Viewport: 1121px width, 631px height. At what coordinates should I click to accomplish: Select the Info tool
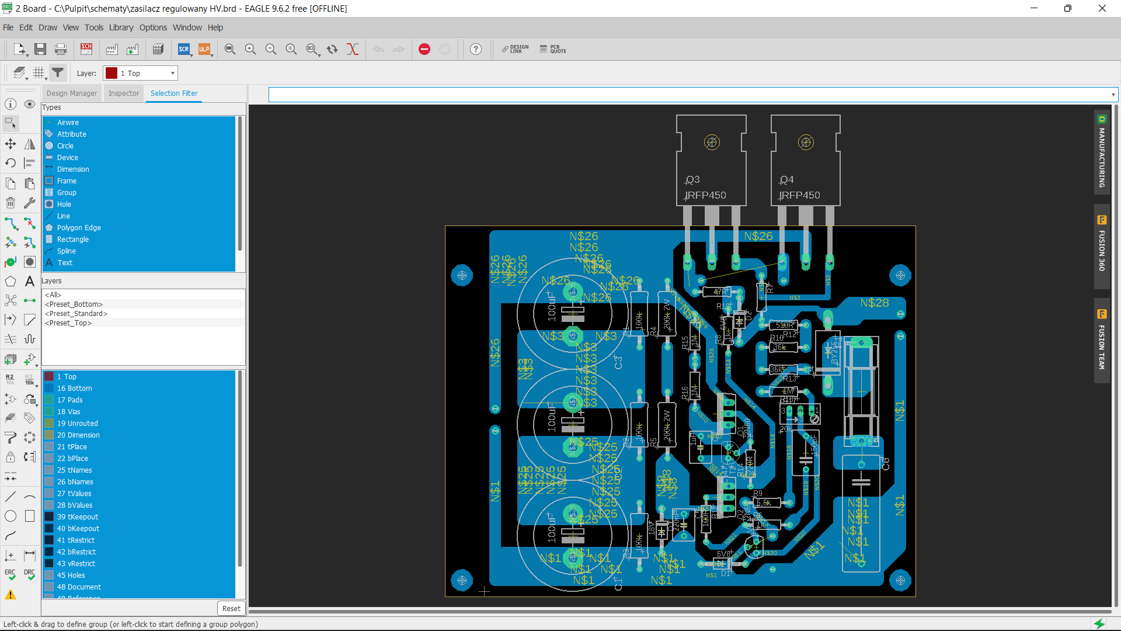coord(11,104)
